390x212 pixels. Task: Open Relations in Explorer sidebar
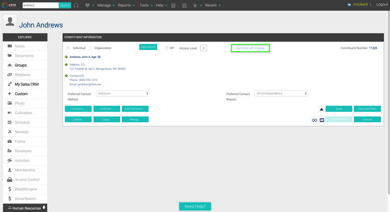click(x=25, y=75)
